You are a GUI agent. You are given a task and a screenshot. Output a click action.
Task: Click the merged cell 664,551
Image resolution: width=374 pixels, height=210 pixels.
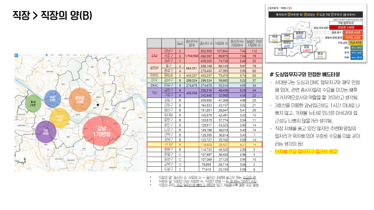pos(192,68)
